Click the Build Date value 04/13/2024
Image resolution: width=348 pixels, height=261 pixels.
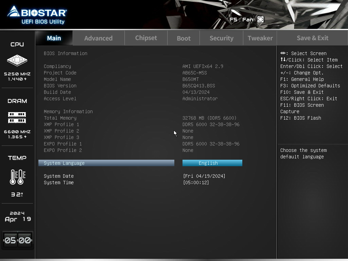tap(196, 92)
